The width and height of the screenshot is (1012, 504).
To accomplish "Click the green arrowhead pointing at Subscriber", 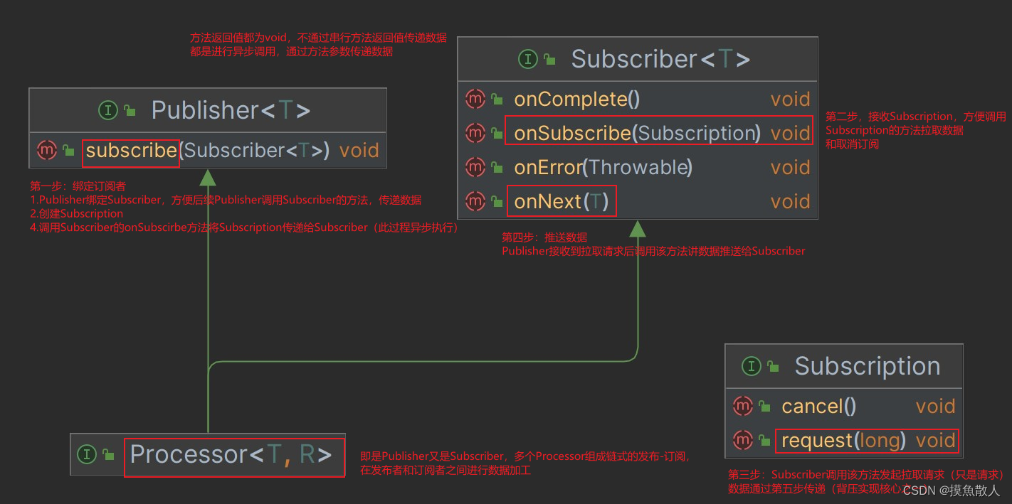I will [637, 228].
